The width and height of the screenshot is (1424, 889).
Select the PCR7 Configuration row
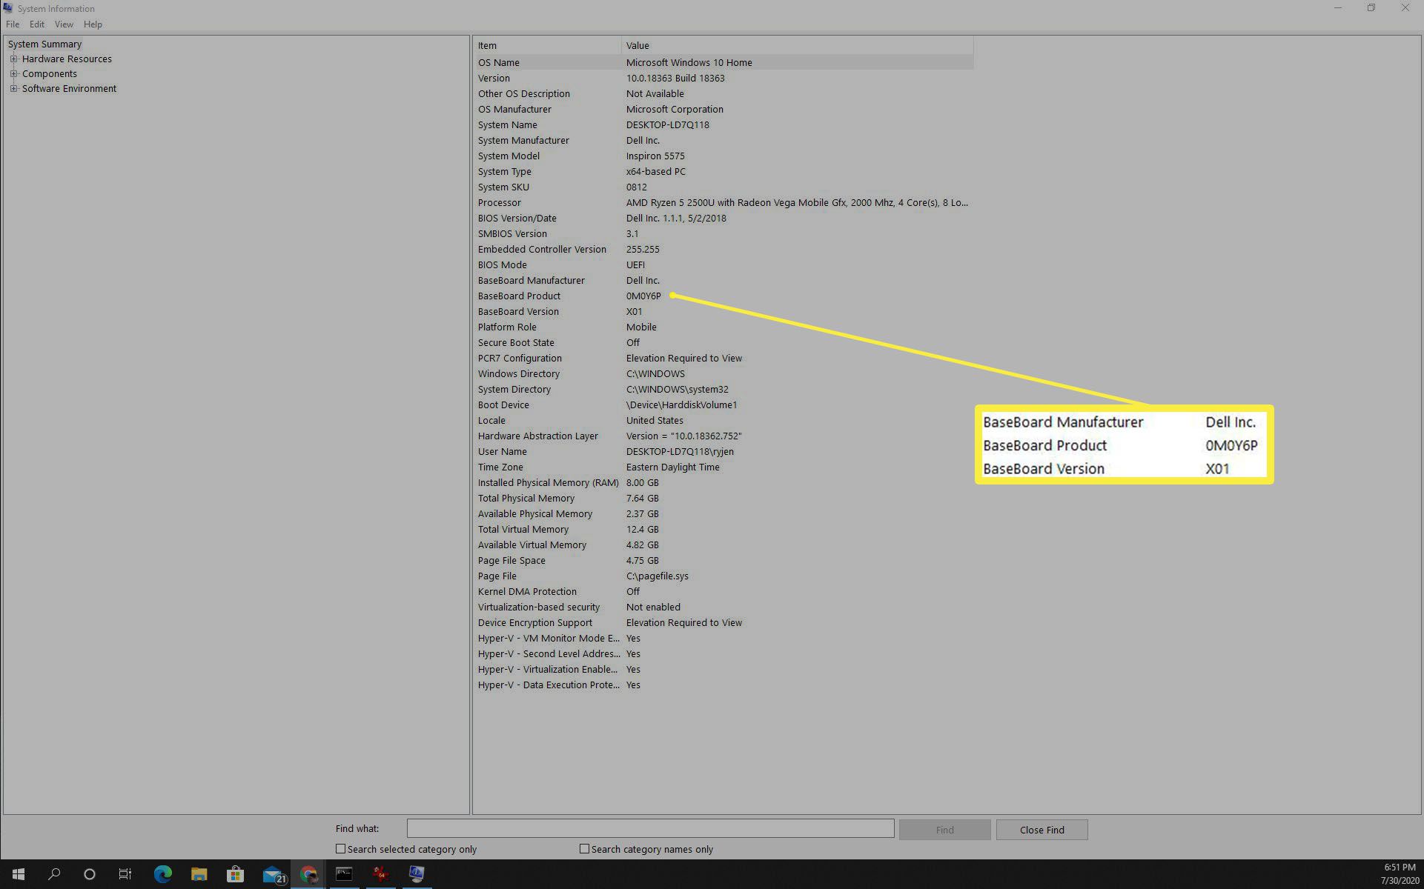pos(723,358)
